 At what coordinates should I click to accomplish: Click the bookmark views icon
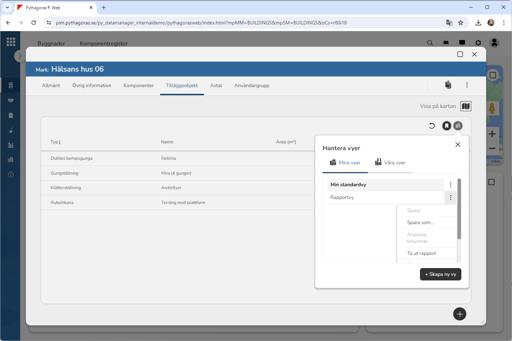[x=446, y=126]
